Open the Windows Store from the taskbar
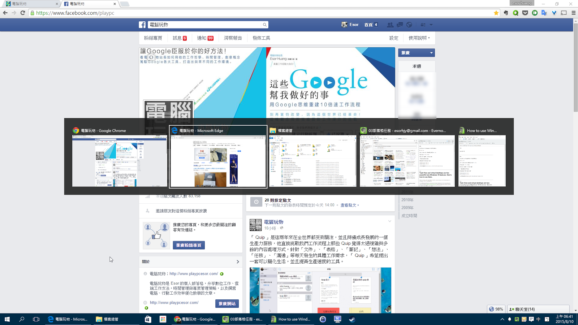 click(x=148, y=319)
